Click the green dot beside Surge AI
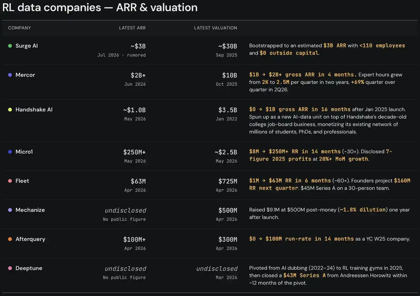420x296 pixels. pyautogui.click(x=10, y=46)
